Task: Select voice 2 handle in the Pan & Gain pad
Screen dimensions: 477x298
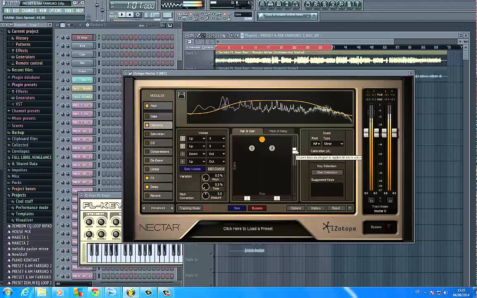Action: [x=272, y=148]
